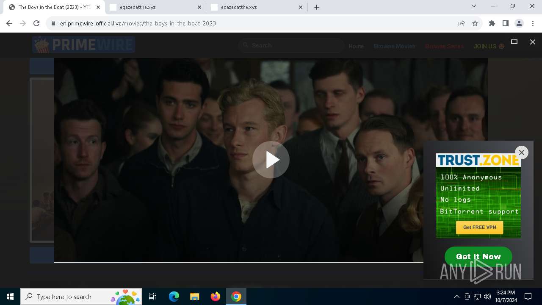Close the Trust.Zone ad popup
Image resolution: width=542 pixels, height=305 pixels.
pos(522,152)
